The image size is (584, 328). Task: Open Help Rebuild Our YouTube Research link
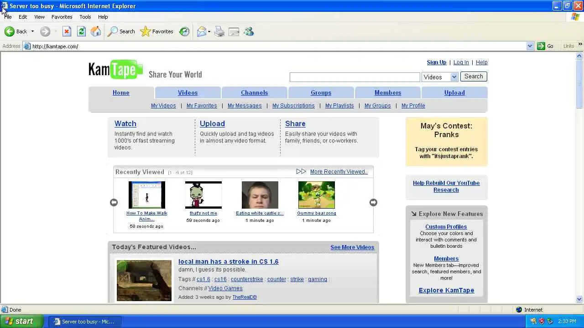coord(446,186)
